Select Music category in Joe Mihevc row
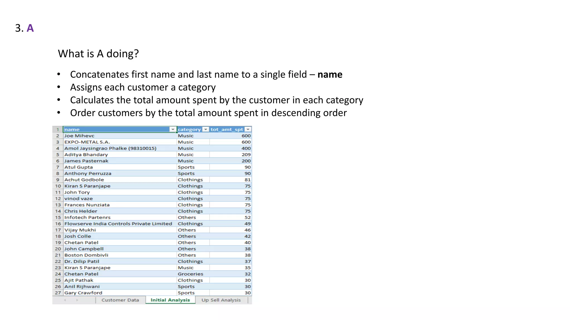This screenshot has height=320, width=570. [193, 136]
